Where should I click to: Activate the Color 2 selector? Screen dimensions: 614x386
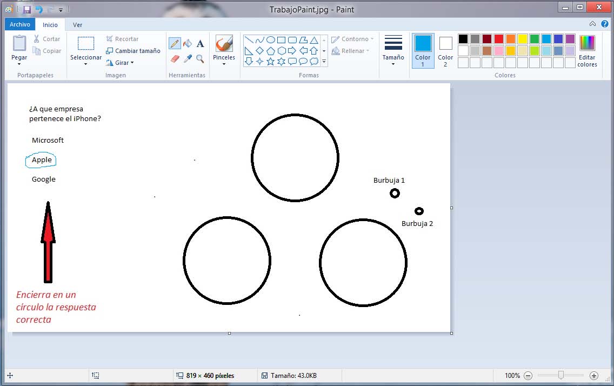point(445,50)
